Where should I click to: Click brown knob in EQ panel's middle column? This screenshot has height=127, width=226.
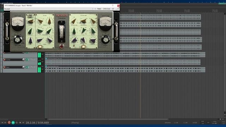(40, 21)
